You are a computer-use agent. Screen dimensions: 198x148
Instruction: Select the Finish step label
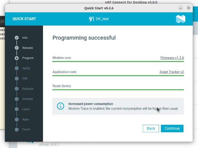click(26, 129)
